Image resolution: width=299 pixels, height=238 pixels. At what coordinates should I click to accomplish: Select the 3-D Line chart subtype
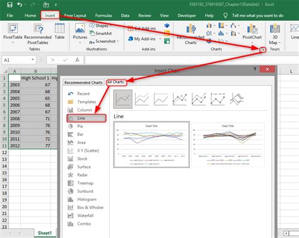pyautogui.click(x=237, y=99)
